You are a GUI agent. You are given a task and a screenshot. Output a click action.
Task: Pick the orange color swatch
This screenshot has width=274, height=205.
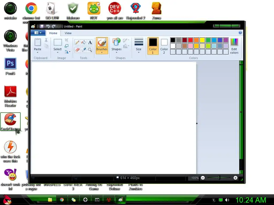coord(196,40)
